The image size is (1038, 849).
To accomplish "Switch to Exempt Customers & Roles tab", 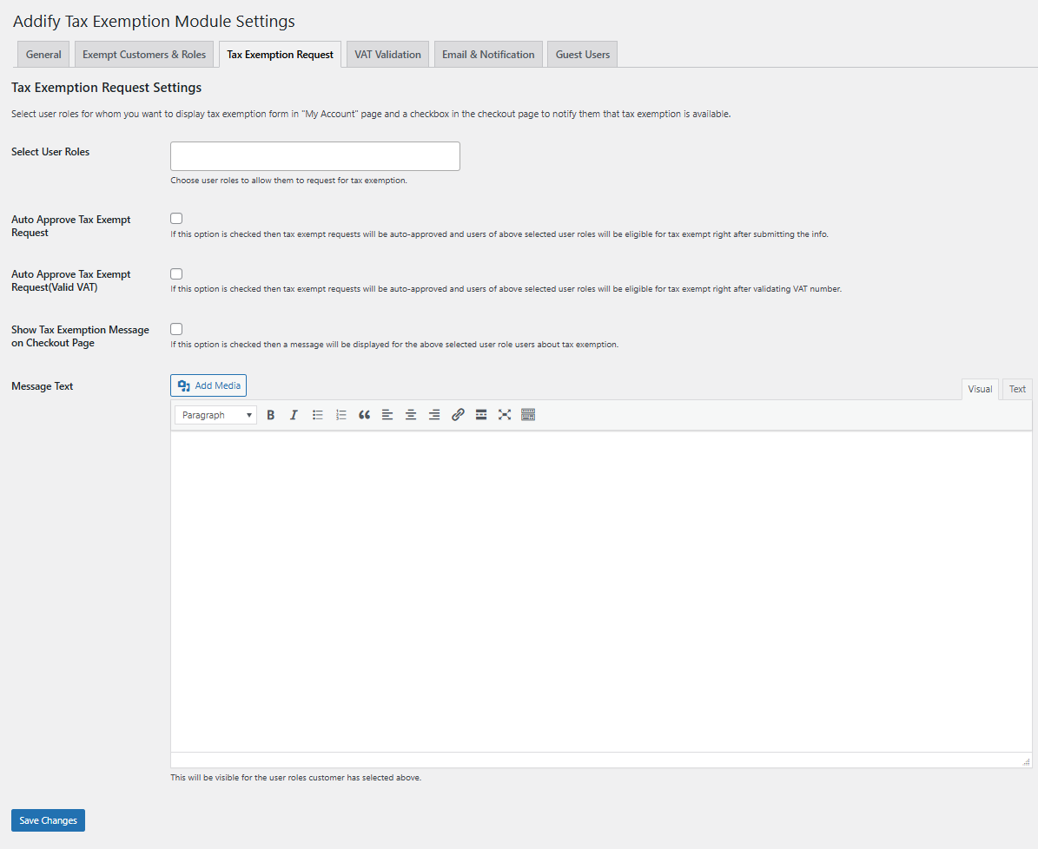I will click(144, 55).
